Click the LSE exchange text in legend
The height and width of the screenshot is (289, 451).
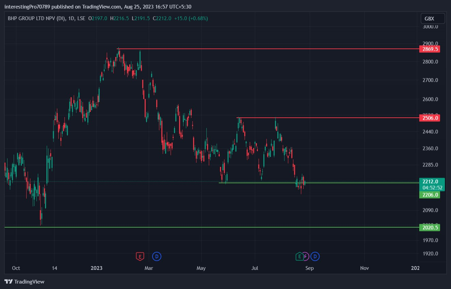[81, 18]
